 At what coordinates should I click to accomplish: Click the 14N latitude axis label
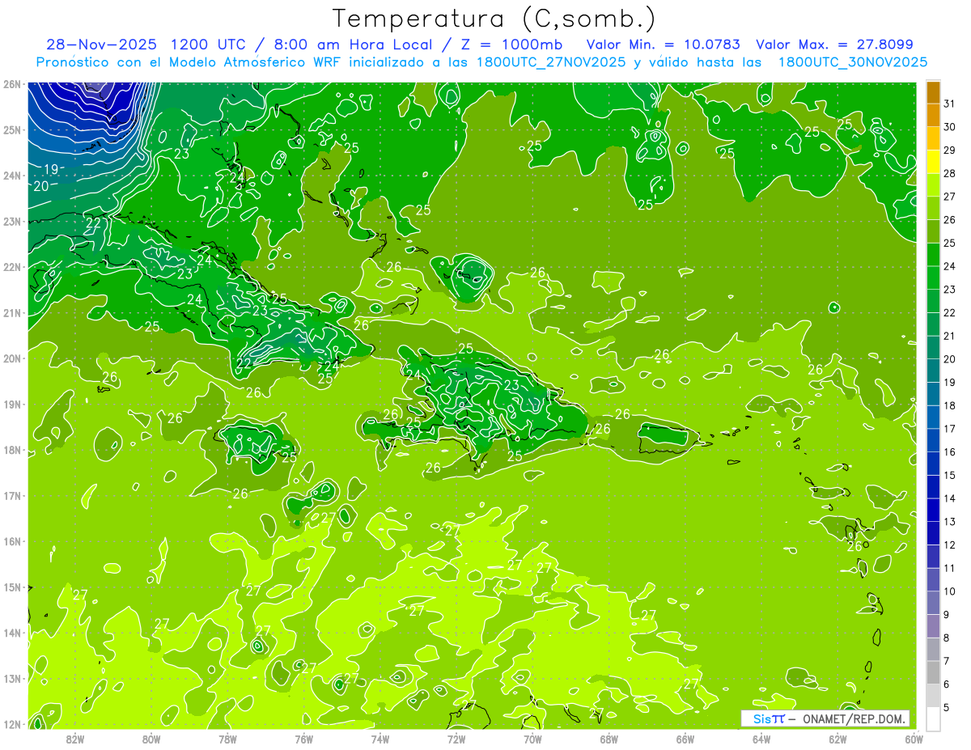coord(11,633)
